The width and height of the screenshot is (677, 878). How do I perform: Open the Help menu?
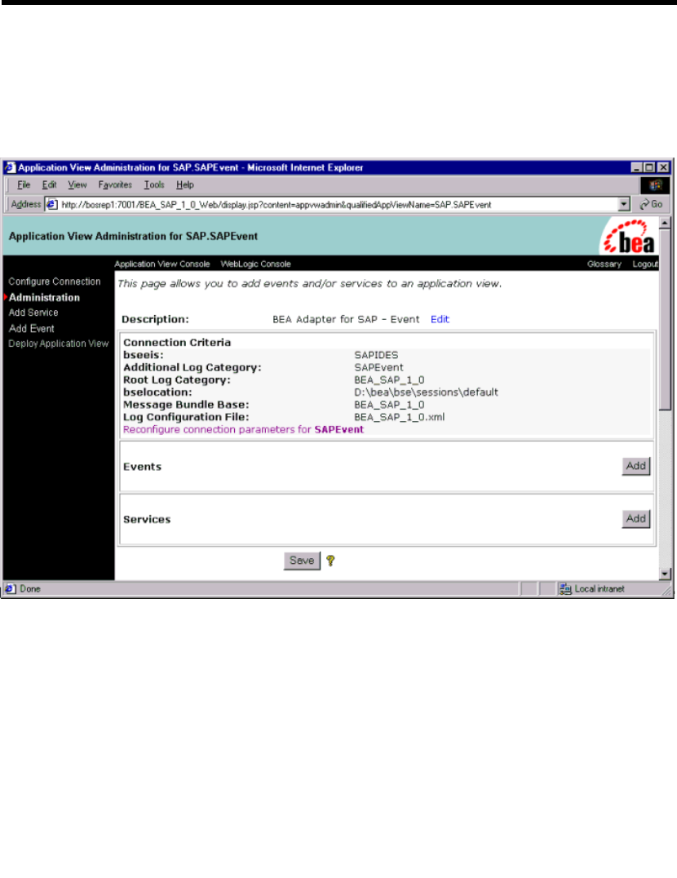tap(184, 184)
